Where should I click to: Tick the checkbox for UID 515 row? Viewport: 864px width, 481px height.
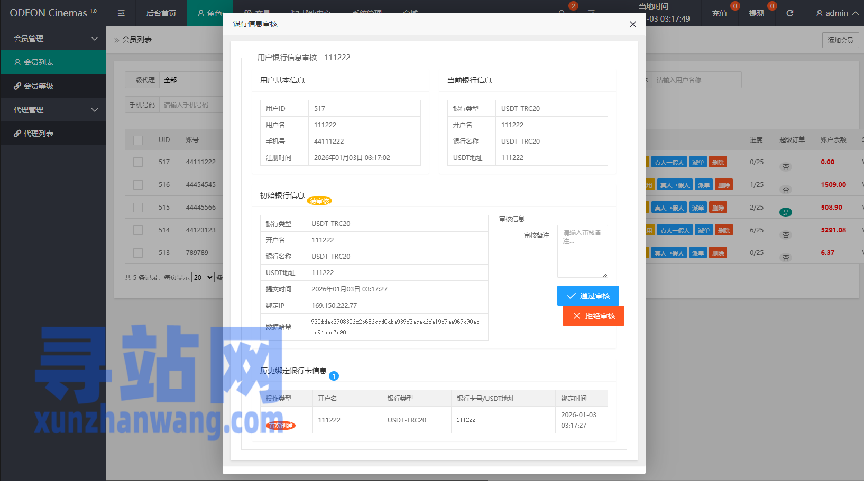point(138,208)
